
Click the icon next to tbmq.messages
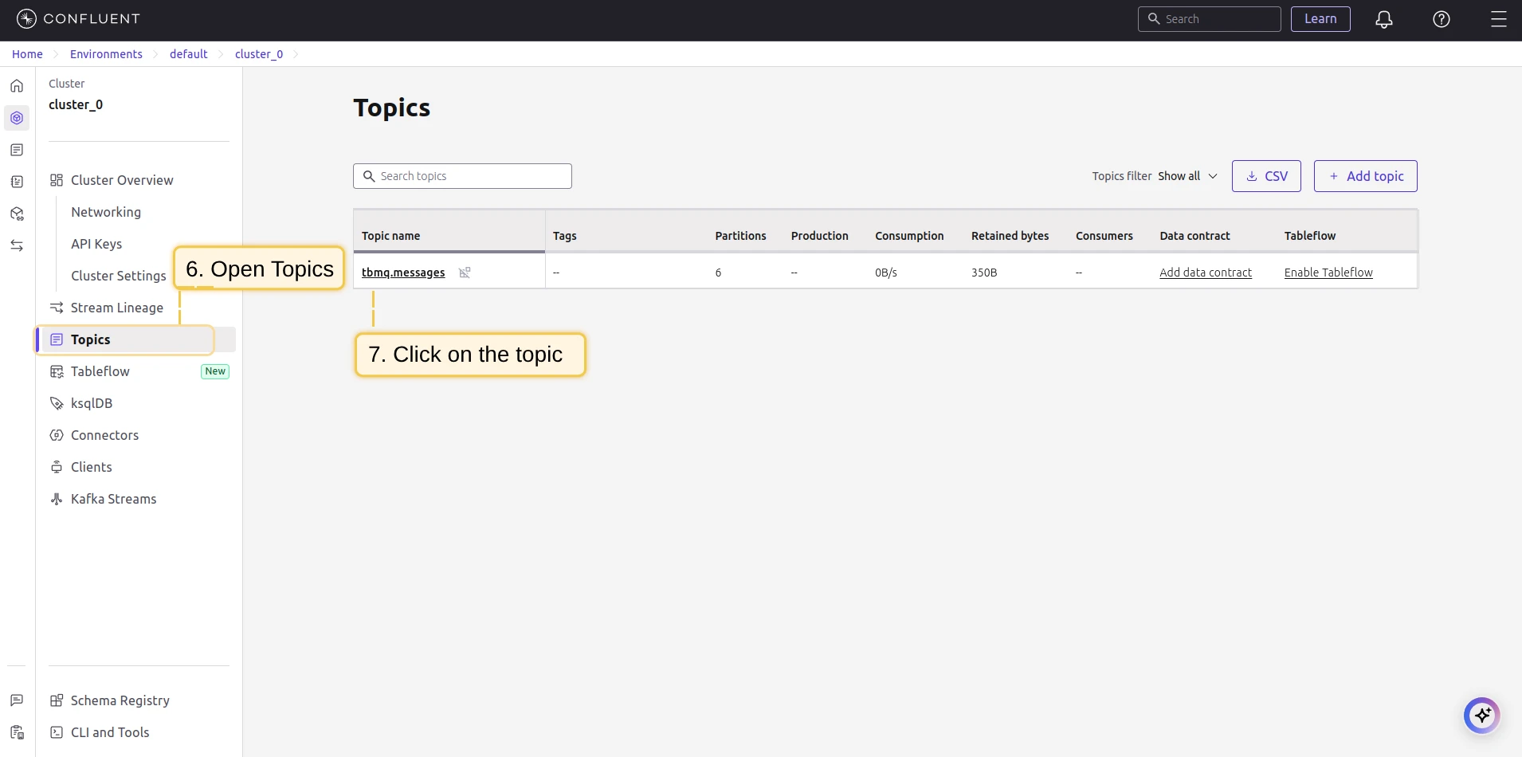tap(465, 273)
